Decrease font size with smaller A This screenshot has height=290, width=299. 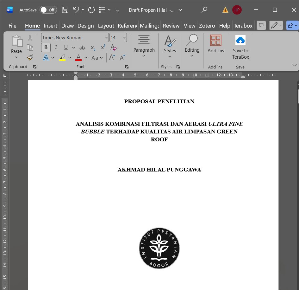pos(122,57)
